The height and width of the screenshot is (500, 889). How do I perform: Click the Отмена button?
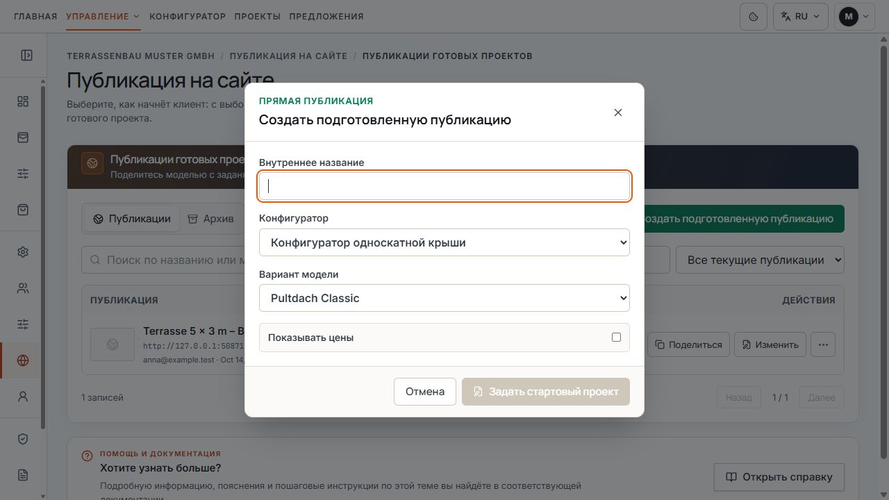[425, 392]
